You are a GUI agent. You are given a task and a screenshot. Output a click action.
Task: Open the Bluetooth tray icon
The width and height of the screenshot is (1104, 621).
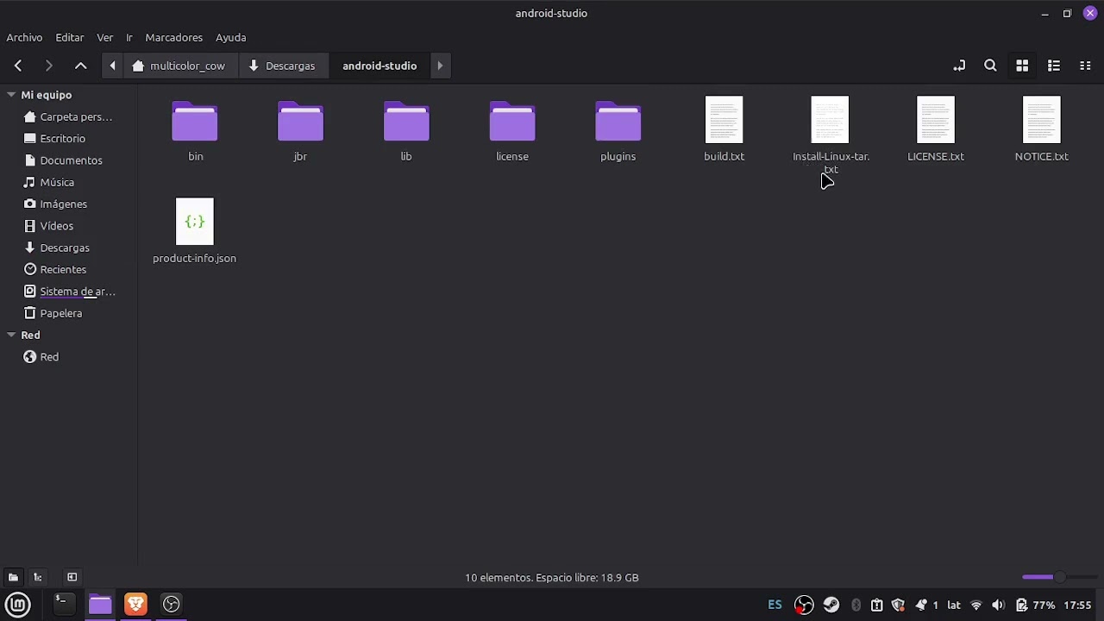pyautogui.click(x=856, y=605)
